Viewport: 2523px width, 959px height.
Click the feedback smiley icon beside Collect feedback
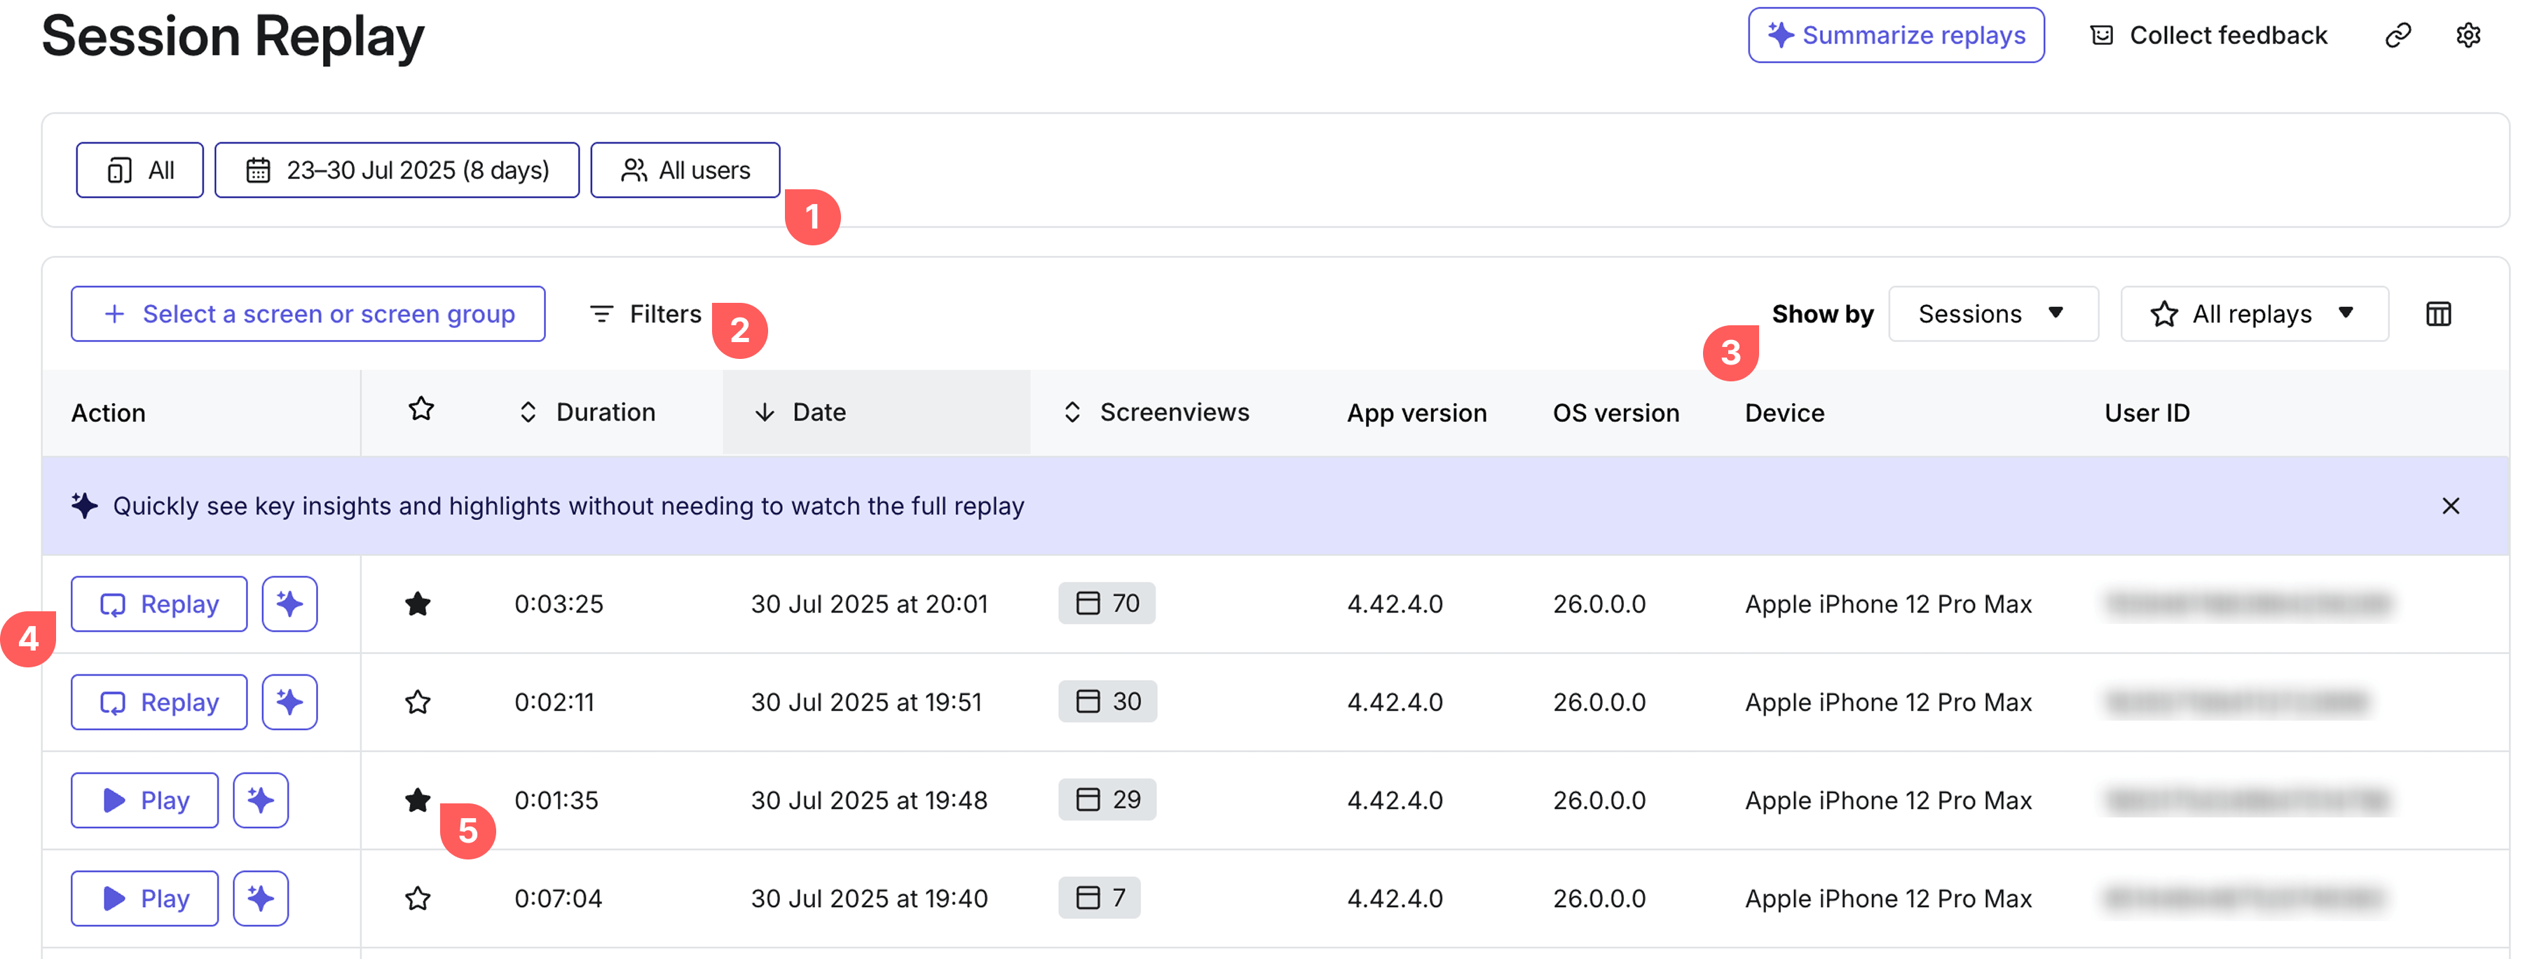2102,35
